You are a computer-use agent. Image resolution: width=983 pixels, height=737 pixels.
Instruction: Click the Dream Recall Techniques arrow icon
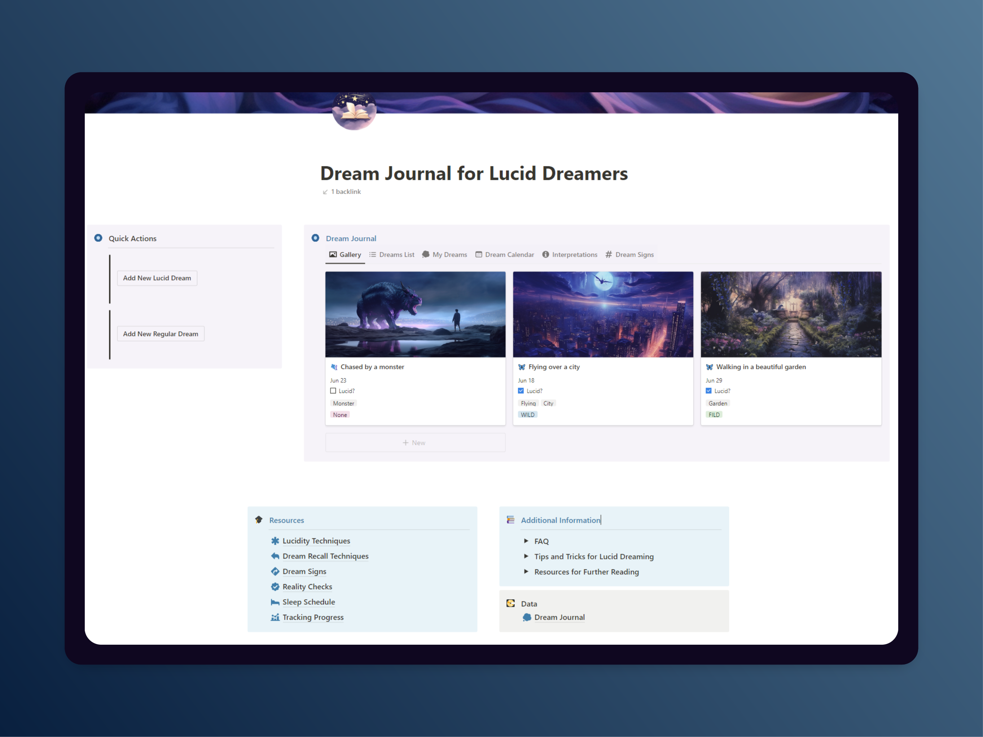point(275,556)
